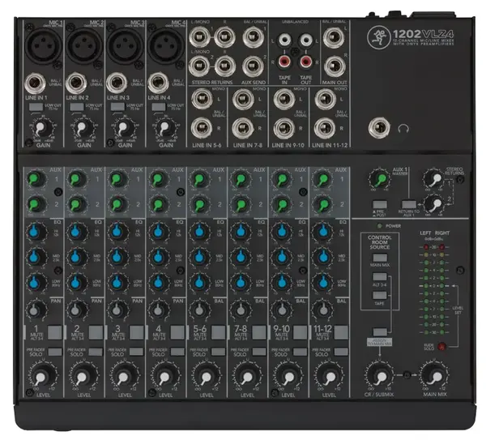
Task: Click the AUX 1 MASTER green knob
Action: pyautogui.click(x=380, y=179)
